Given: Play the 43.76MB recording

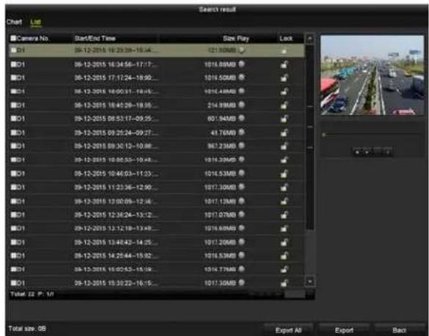Looking at the screenshot, I should (241, 132).
